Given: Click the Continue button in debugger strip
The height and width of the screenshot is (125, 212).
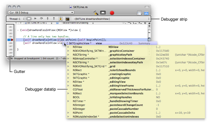Looking at the screenshot, I should (35, 19).
